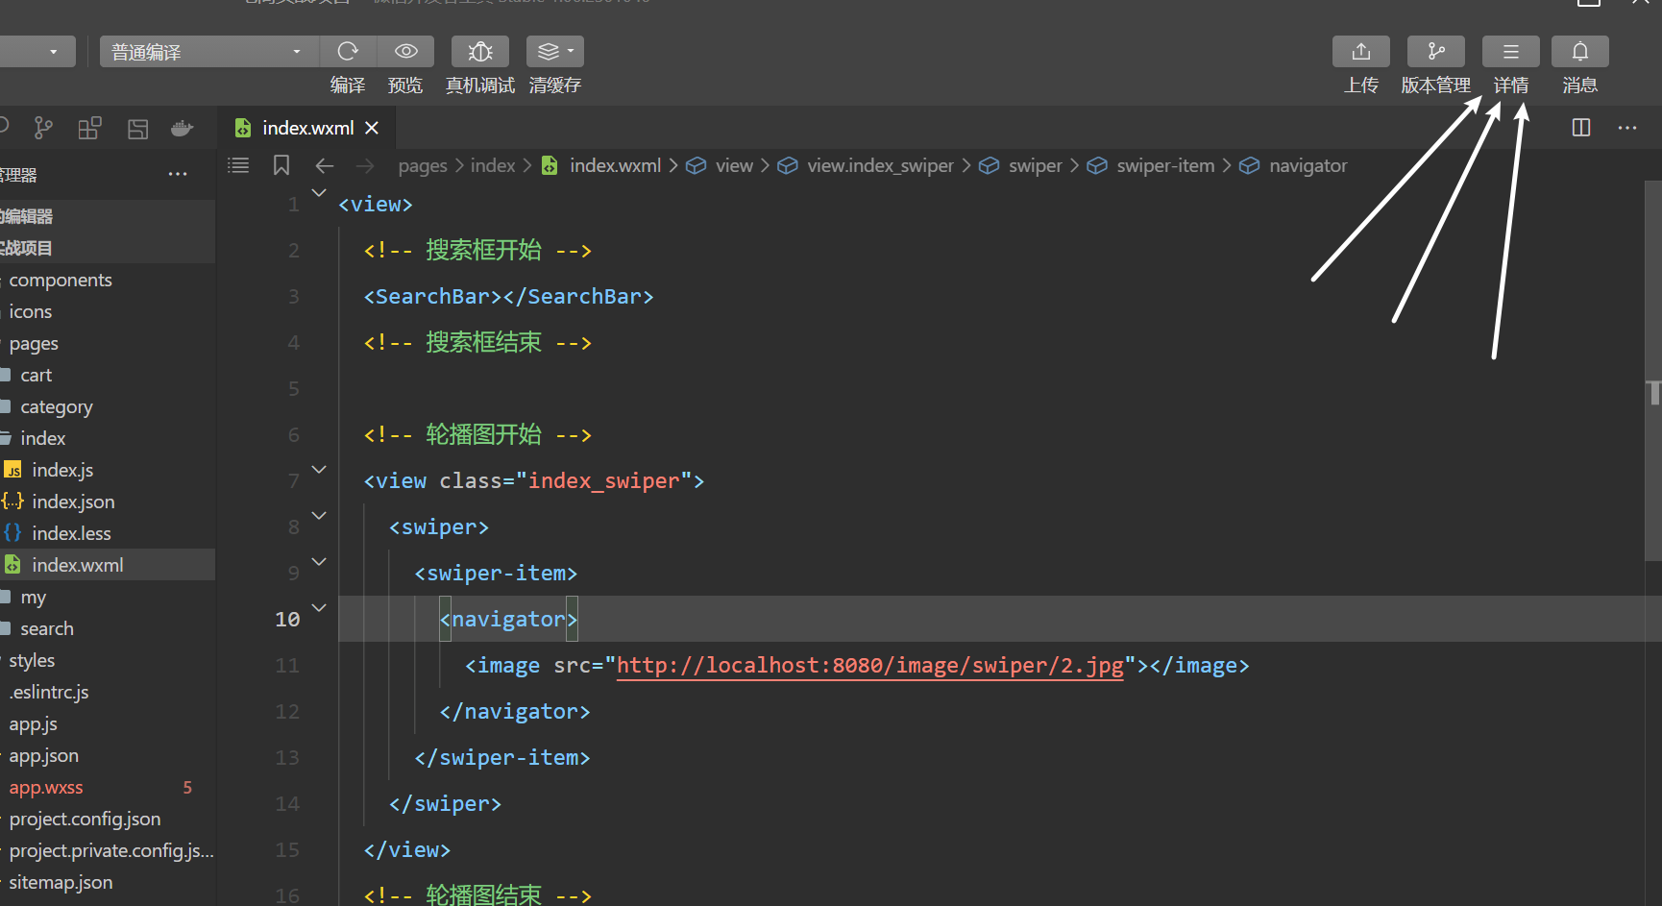Click the index folder breadcrumb
This screenshot has width=1662, height=906.
(493, 165)
